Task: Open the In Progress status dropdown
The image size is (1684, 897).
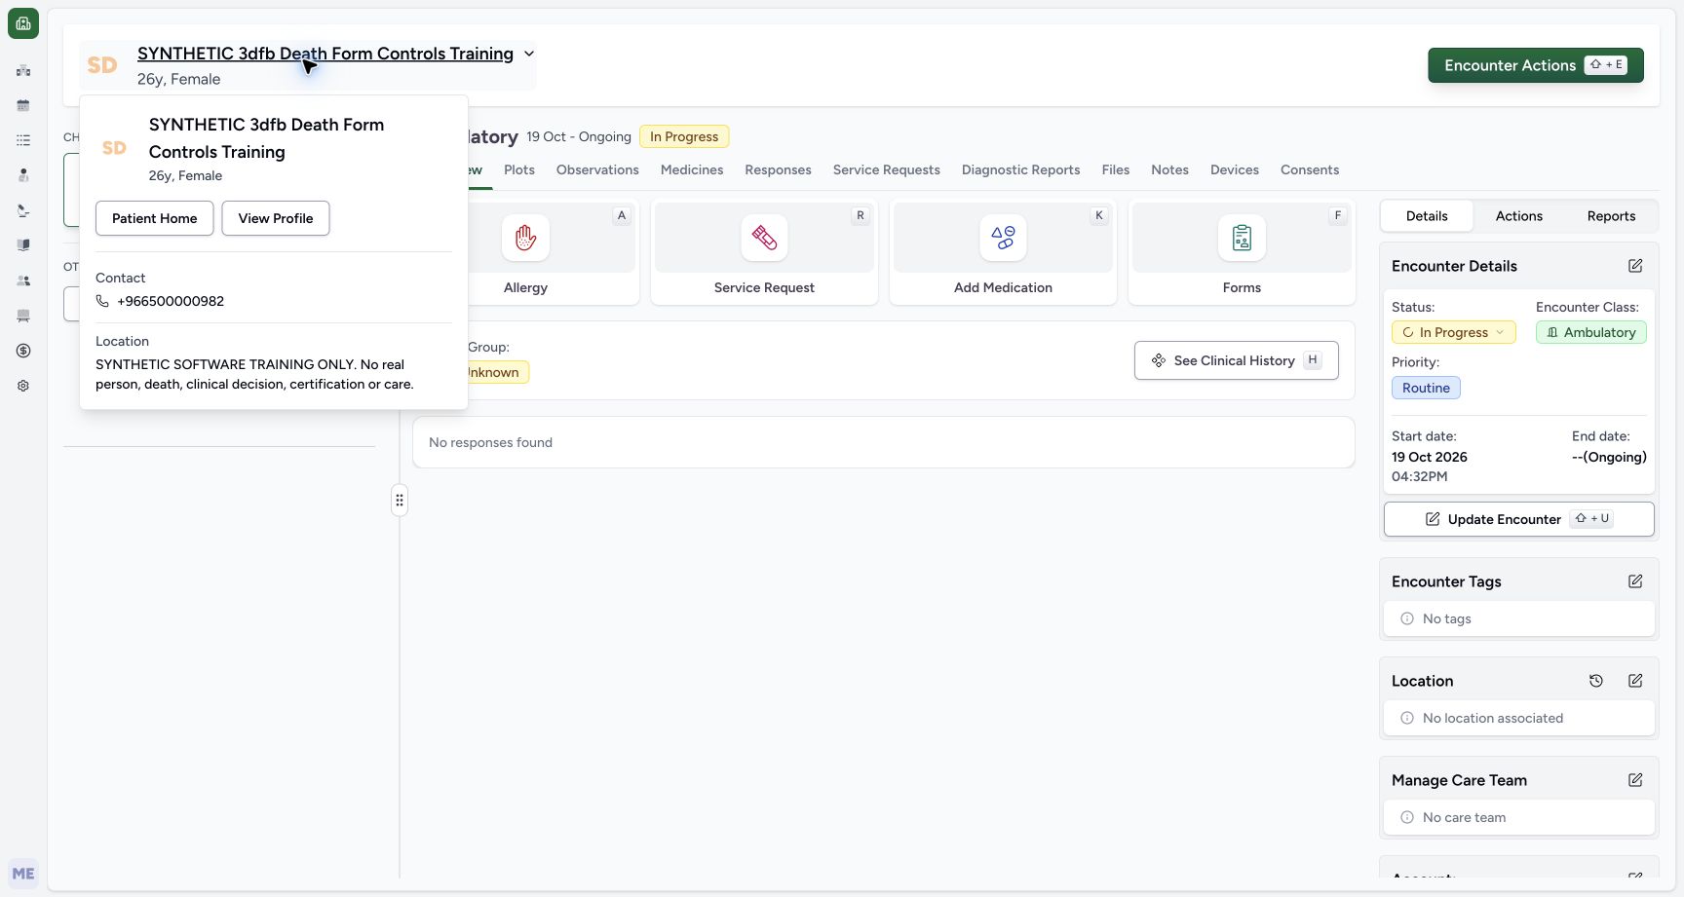Action: click(1453, 332)
